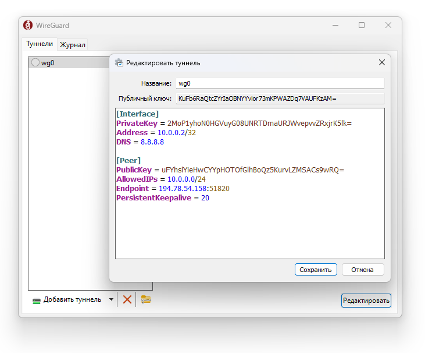This screenshot has height=353, width=425.
Task: Open the Журнал tab
Action: pos(72,44)
